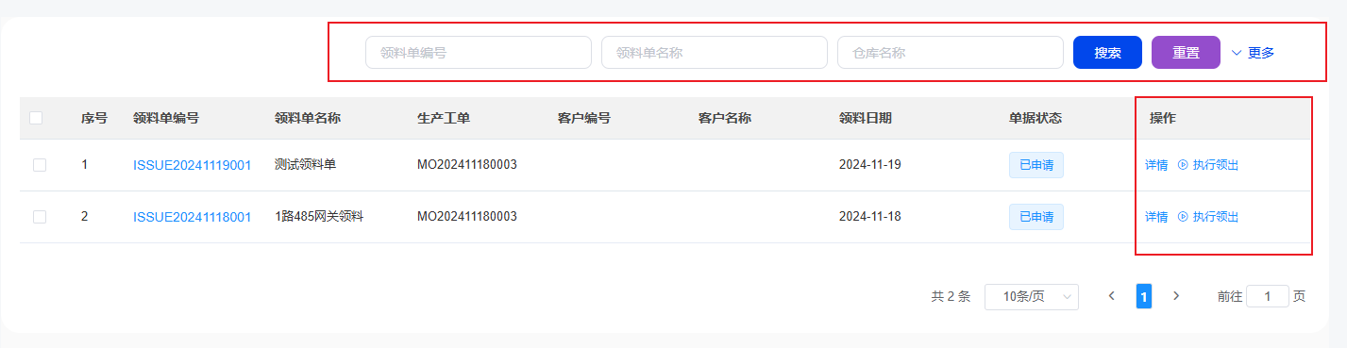
Task: Expand the 更多 filter options
Action: point(1254,53)
